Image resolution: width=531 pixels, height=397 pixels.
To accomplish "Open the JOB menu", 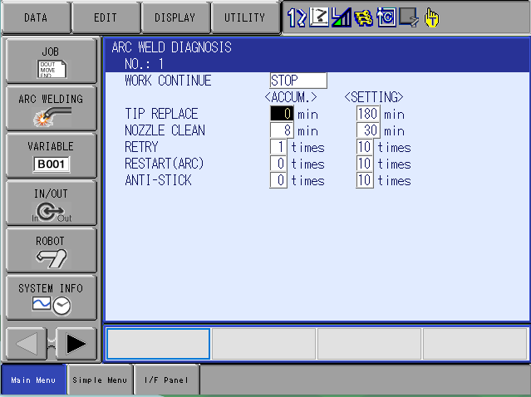I will [52, 61].
